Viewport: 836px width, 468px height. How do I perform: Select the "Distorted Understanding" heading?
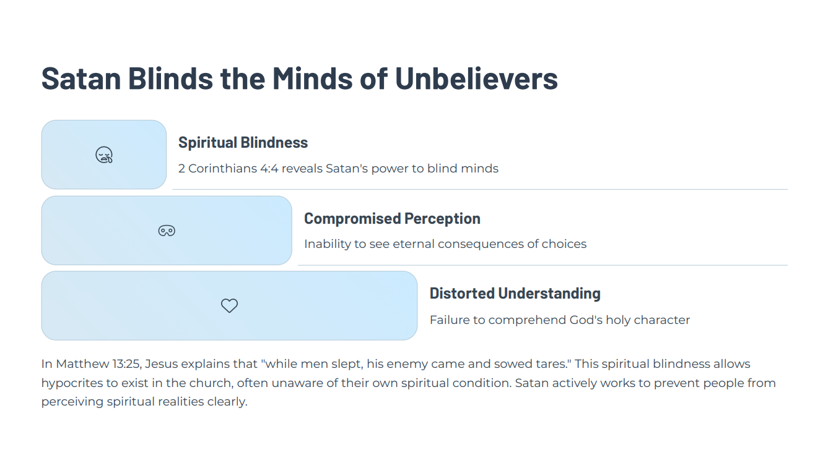click(x=515, y=294)
